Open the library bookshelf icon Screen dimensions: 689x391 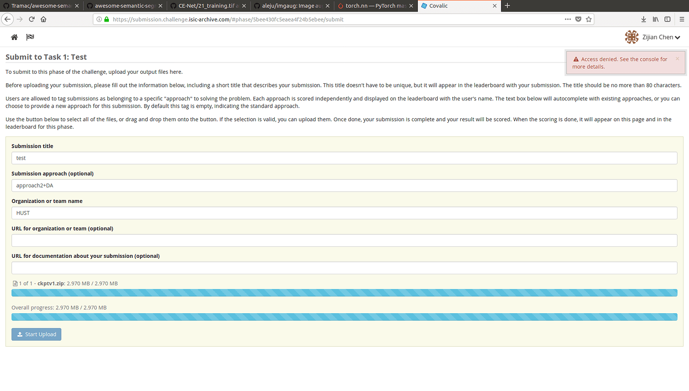(655, 19)
